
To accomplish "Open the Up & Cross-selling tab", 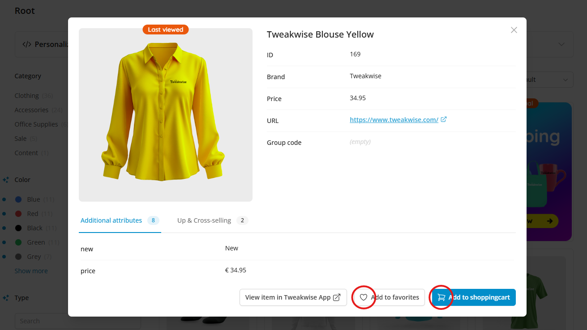I will (213, 220).
